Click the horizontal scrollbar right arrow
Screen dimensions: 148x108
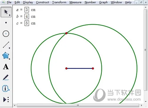(x=141, y=105)
